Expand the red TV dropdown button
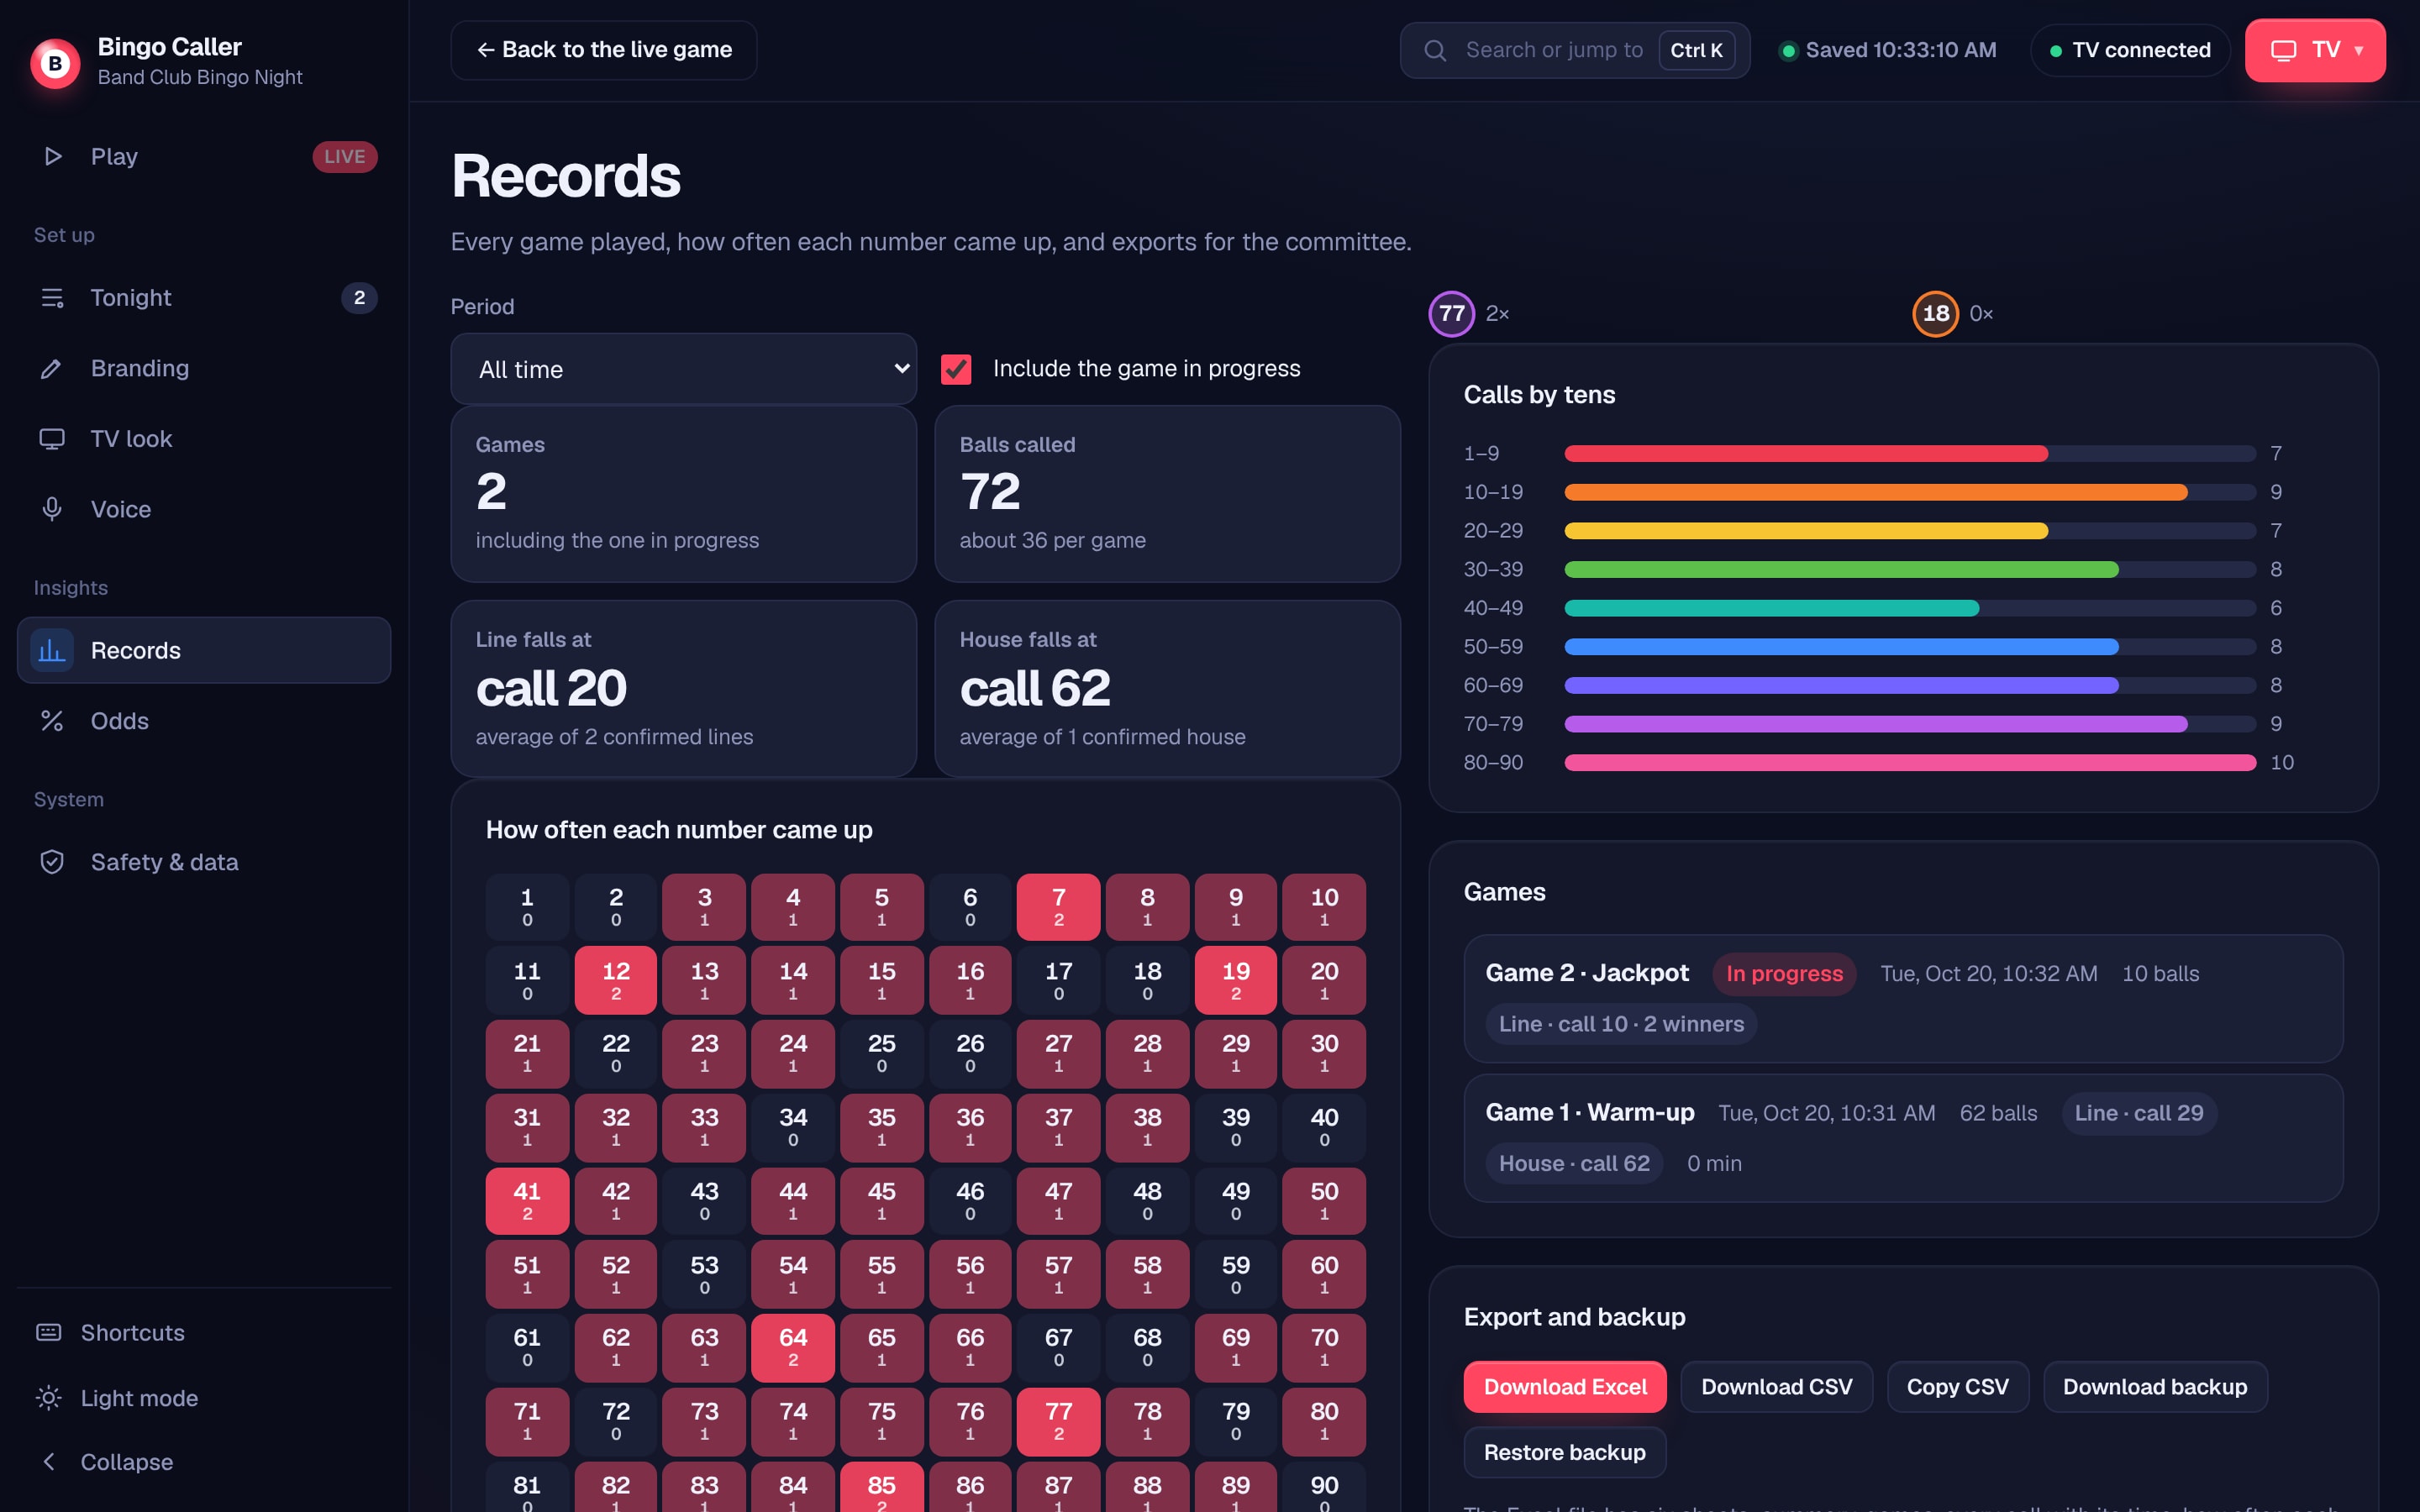This screenshot has width=2420, height=1512. coord(2314,50)
